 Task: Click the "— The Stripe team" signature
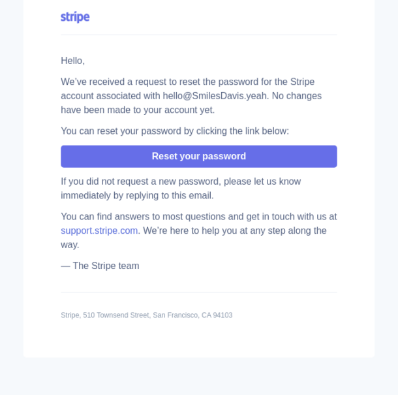pos(100,266)
